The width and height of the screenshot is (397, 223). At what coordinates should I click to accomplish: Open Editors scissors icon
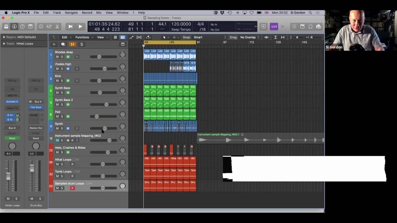(x=57, y=27)
